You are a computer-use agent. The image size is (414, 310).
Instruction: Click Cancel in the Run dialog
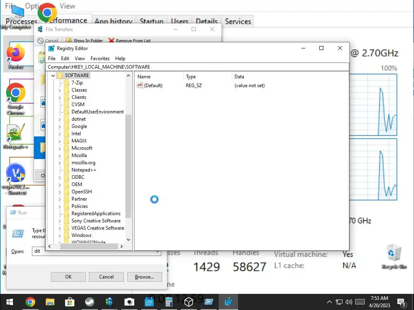point(106,277)
